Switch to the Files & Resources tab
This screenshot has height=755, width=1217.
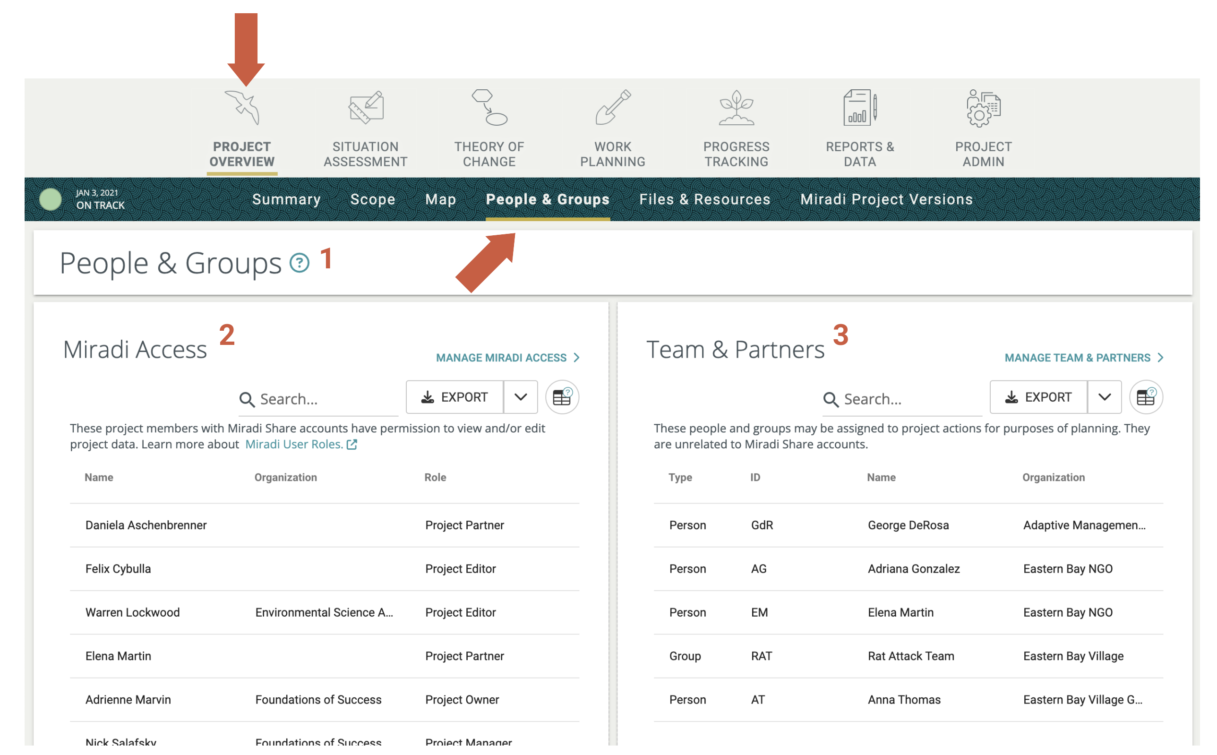pos(704,199)
